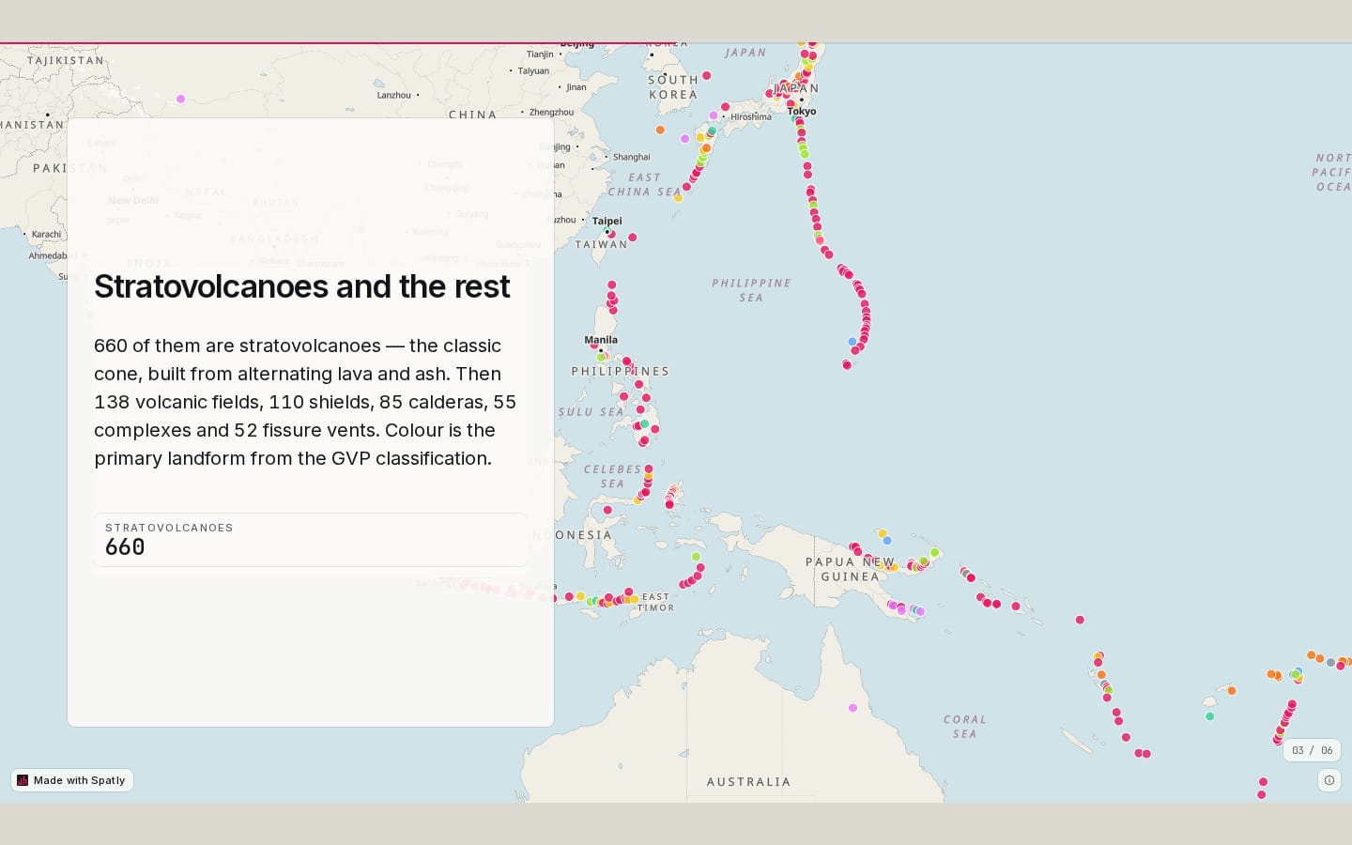This screenshot has width=1352, height=845.
Task: Pick the teal volcano dot northeast of Coral Sea
Action: (x=1209, y=716)
